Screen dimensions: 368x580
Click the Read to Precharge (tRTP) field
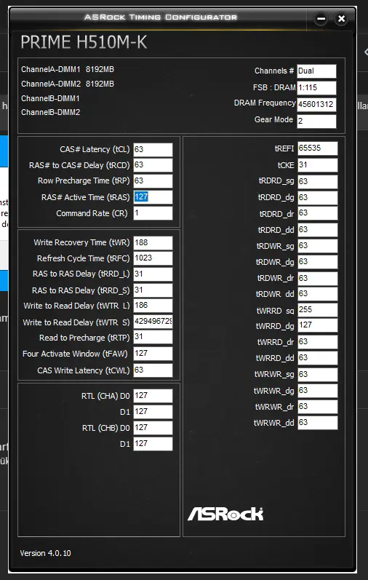[x=153, y=337]
